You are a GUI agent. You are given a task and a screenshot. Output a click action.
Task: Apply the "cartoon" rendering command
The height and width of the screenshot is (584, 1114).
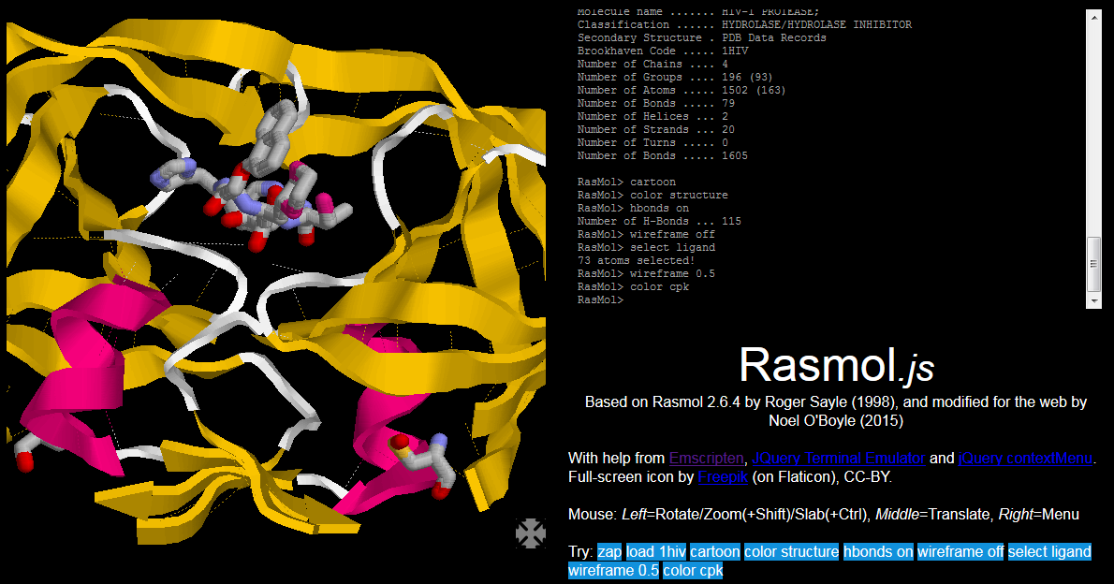pyautogui.click(x=714, y=552)
